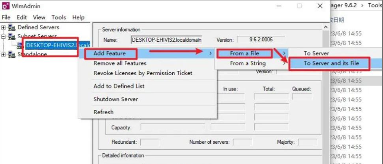Click the Redundant field
383x164 pixels.
pos(150,142)
